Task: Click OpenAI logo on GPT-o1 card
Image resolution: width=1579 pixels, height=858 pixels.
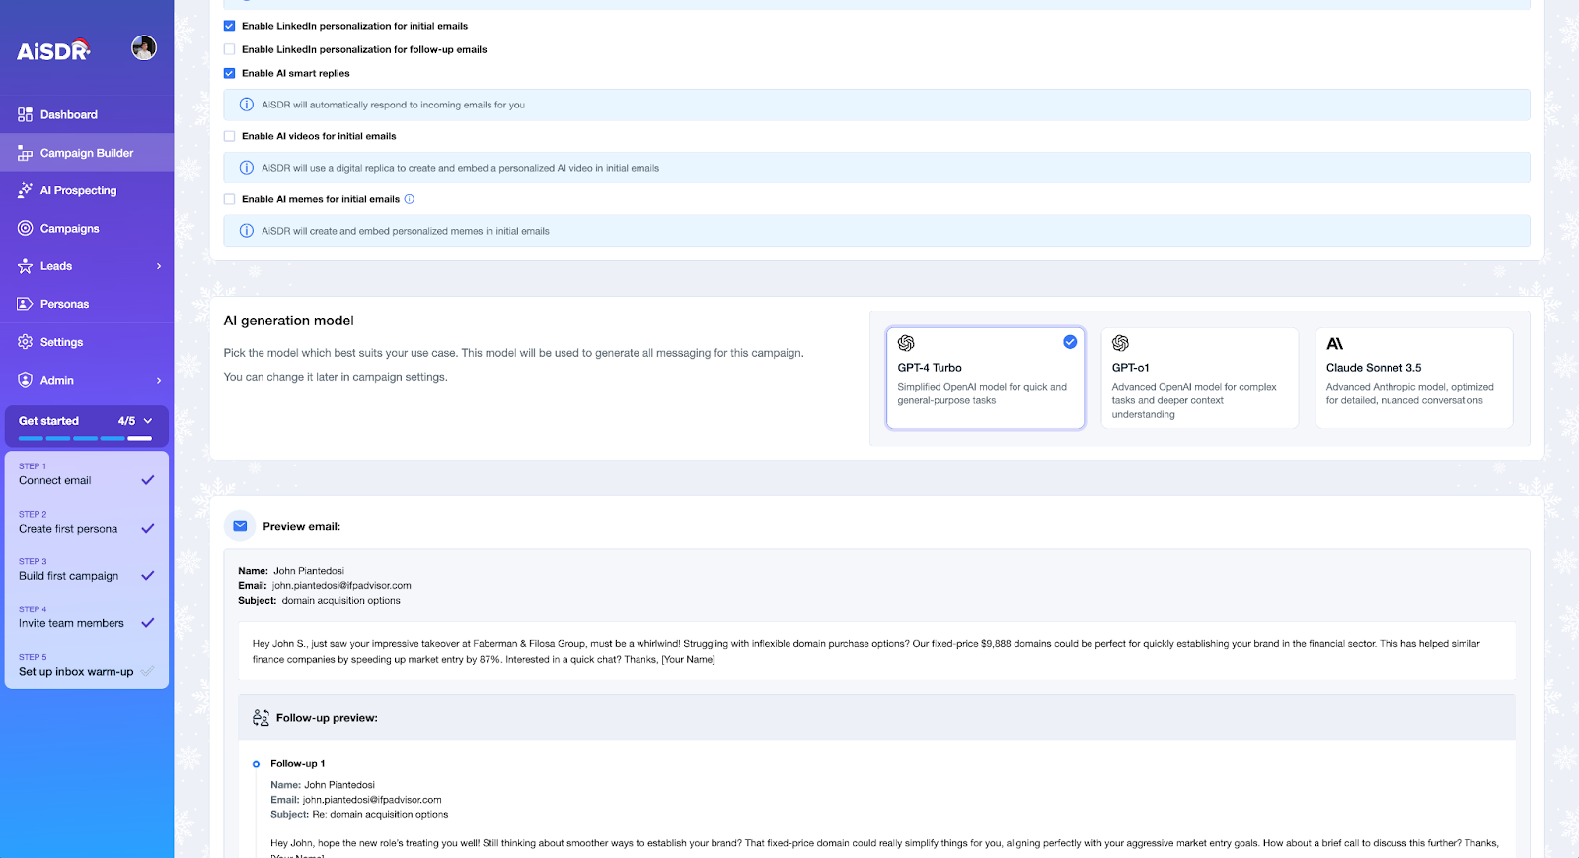Action: coord(1120,343)
